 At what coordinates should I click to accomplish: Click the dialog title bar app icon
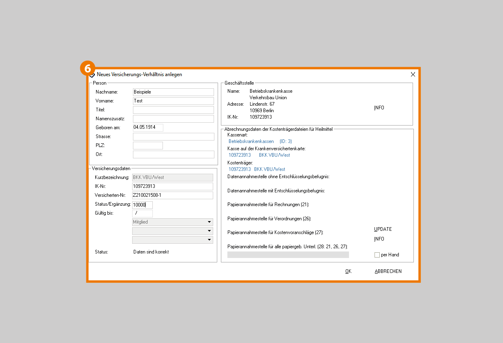pyautogui.click(x=92, y=75)
